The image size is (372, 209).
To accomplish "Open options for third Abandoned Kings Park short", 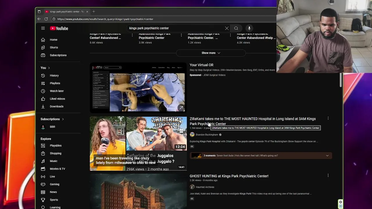I will click(230, 35).
